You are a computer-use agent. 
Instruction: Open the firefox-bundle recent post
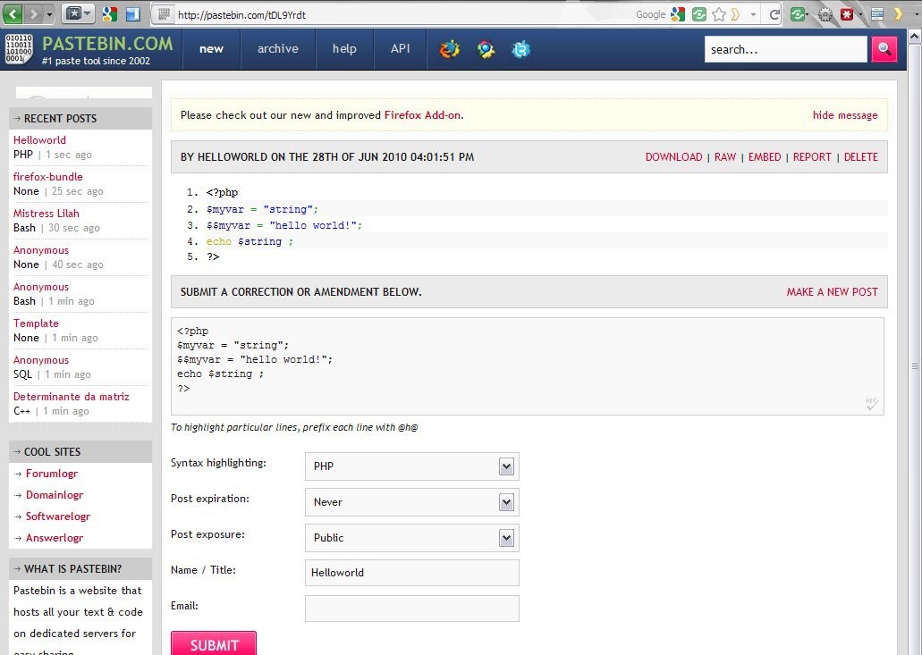[47, 176]
